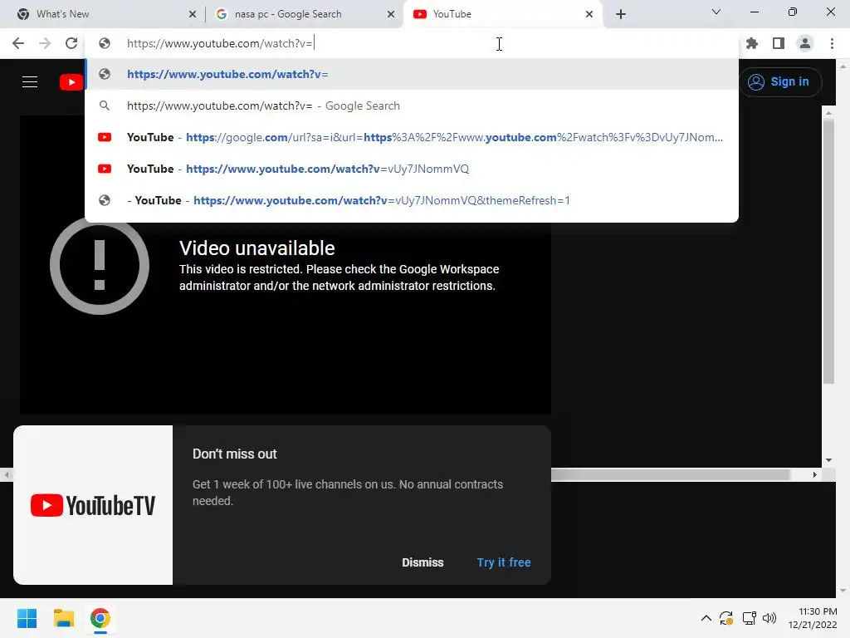Dismiss the YouTube TV promotion
Viewport: 850px width, 638px height.
point(423,562)
